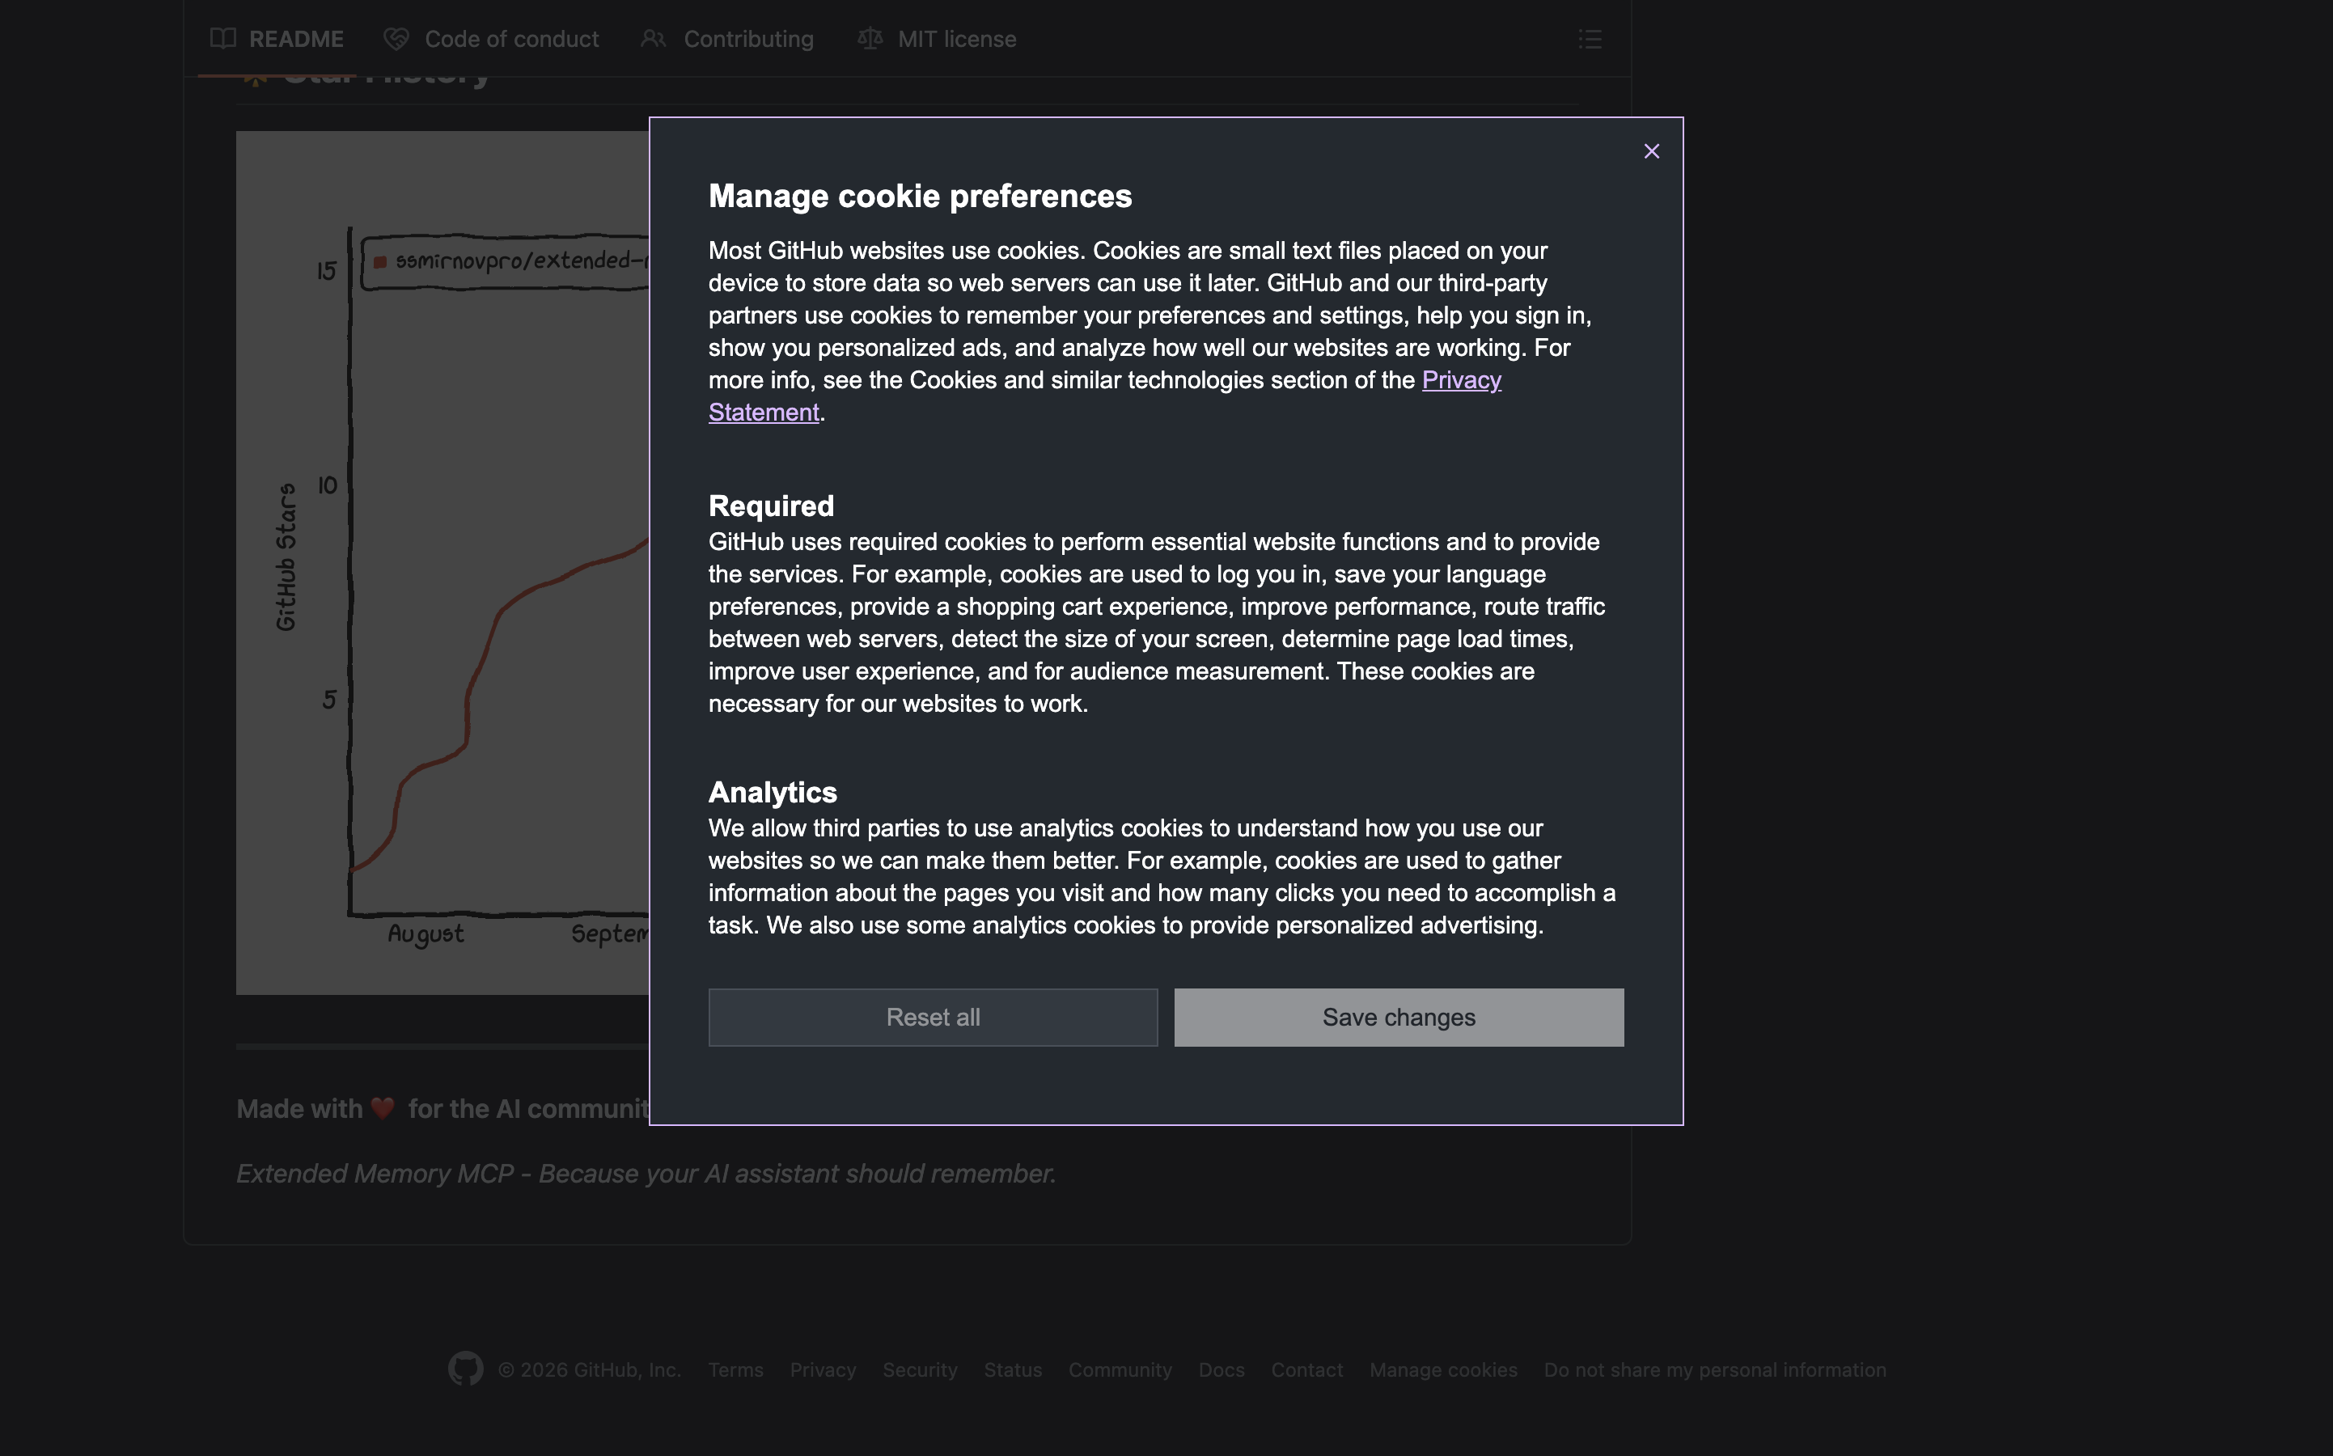The image size is (2333, 1456).
Task: Open the Contributing tab
Action: click(x=747, y=39)
